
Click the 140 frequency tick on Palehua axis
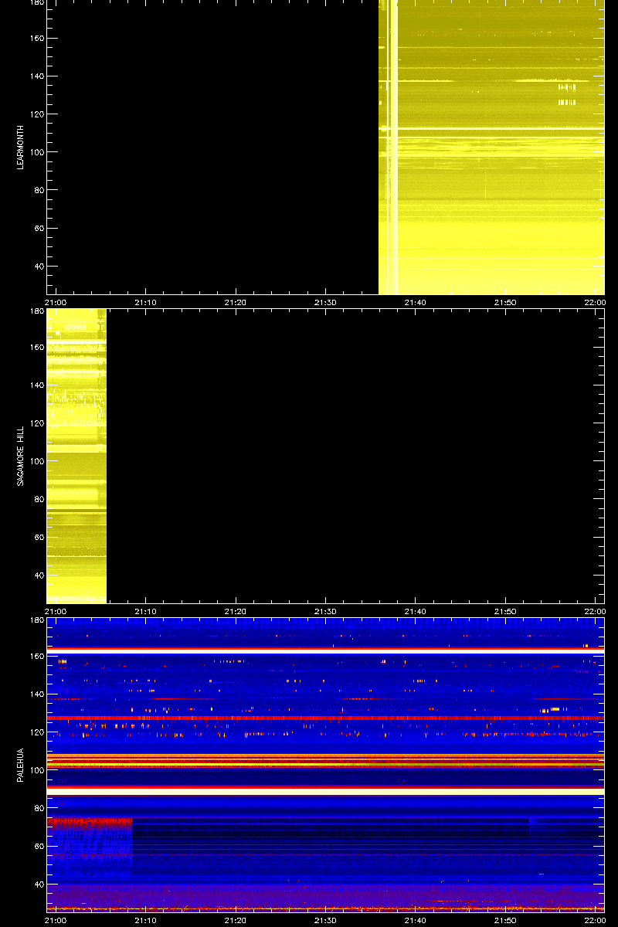pos(36,694)
